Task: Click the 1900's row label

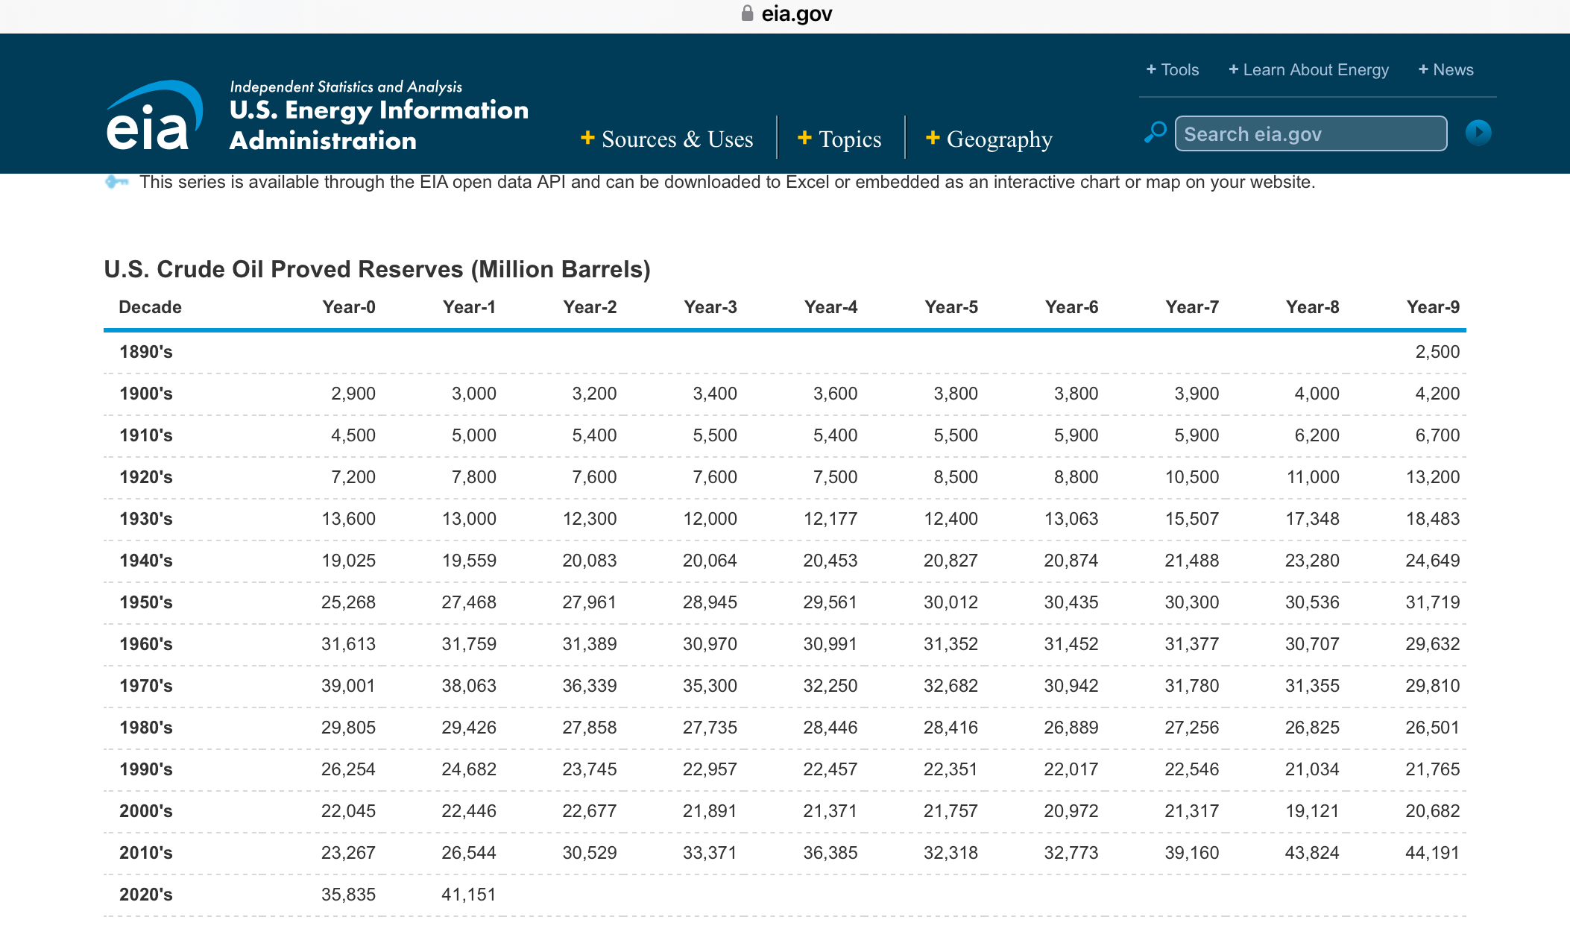Action: coord(146,394)
